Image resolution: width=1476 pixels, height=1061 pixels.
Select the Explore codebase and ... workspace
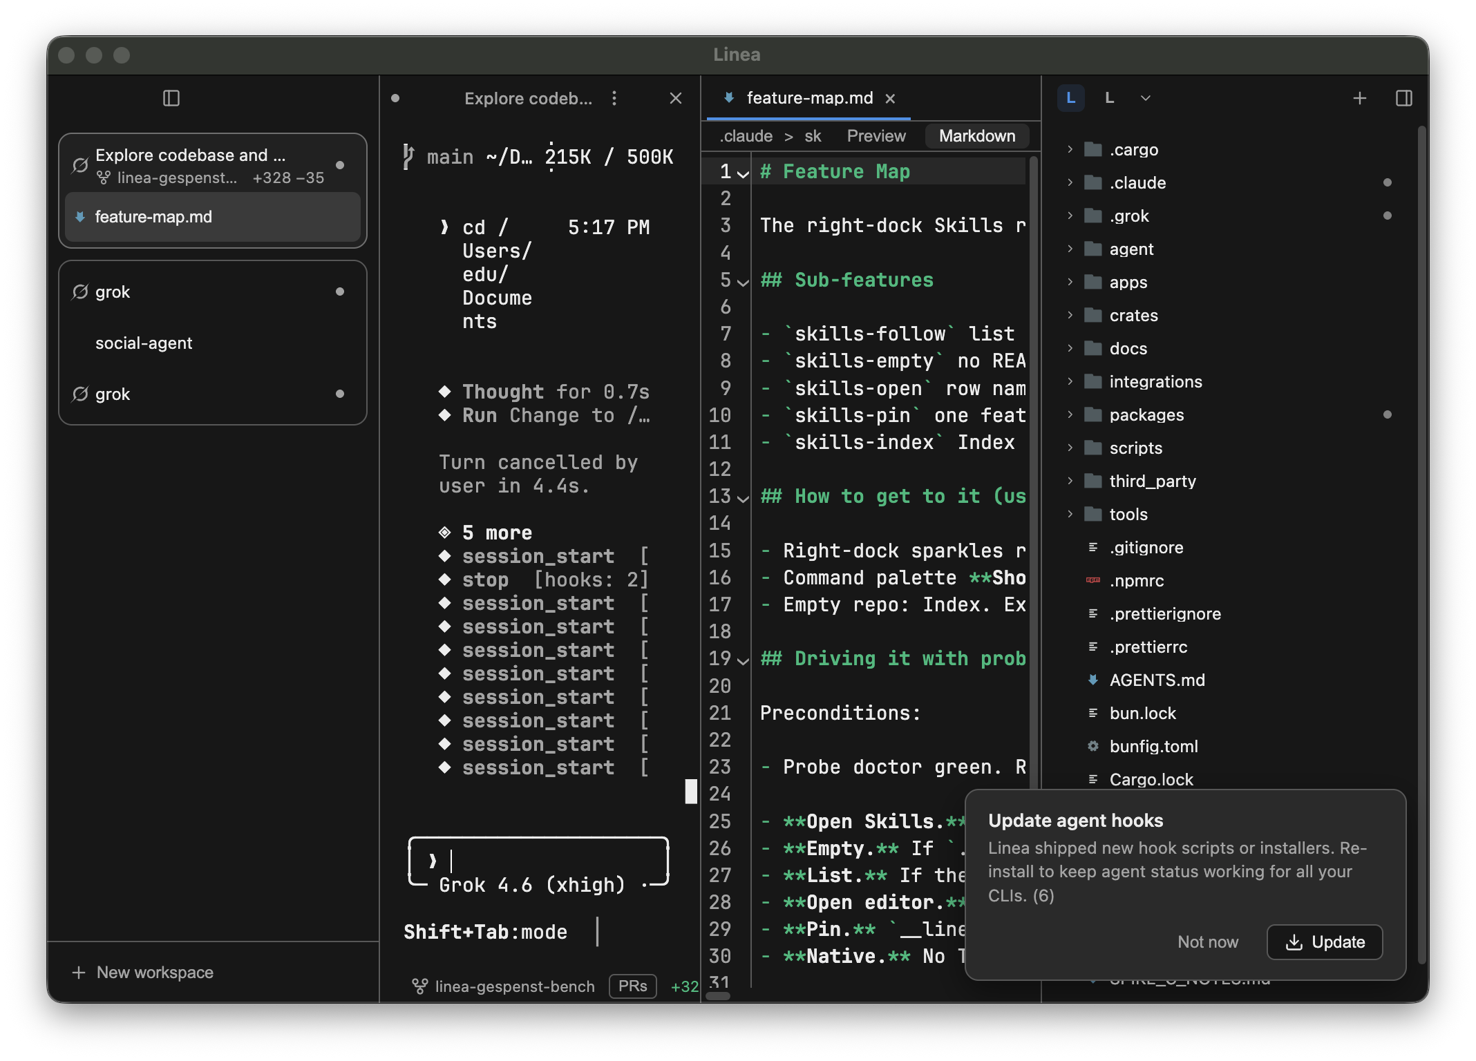213,165
